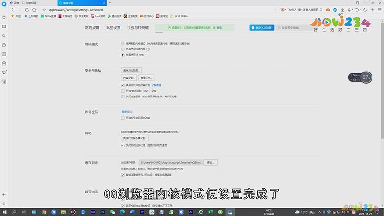Go back with the browser back arrow
Screen dimensions: 384x216
pyautogui.click(x=13, y=10)
